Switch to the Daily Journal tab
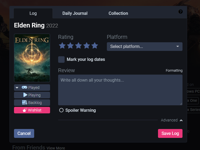This screenshot has height=150, width=200. 75,13
